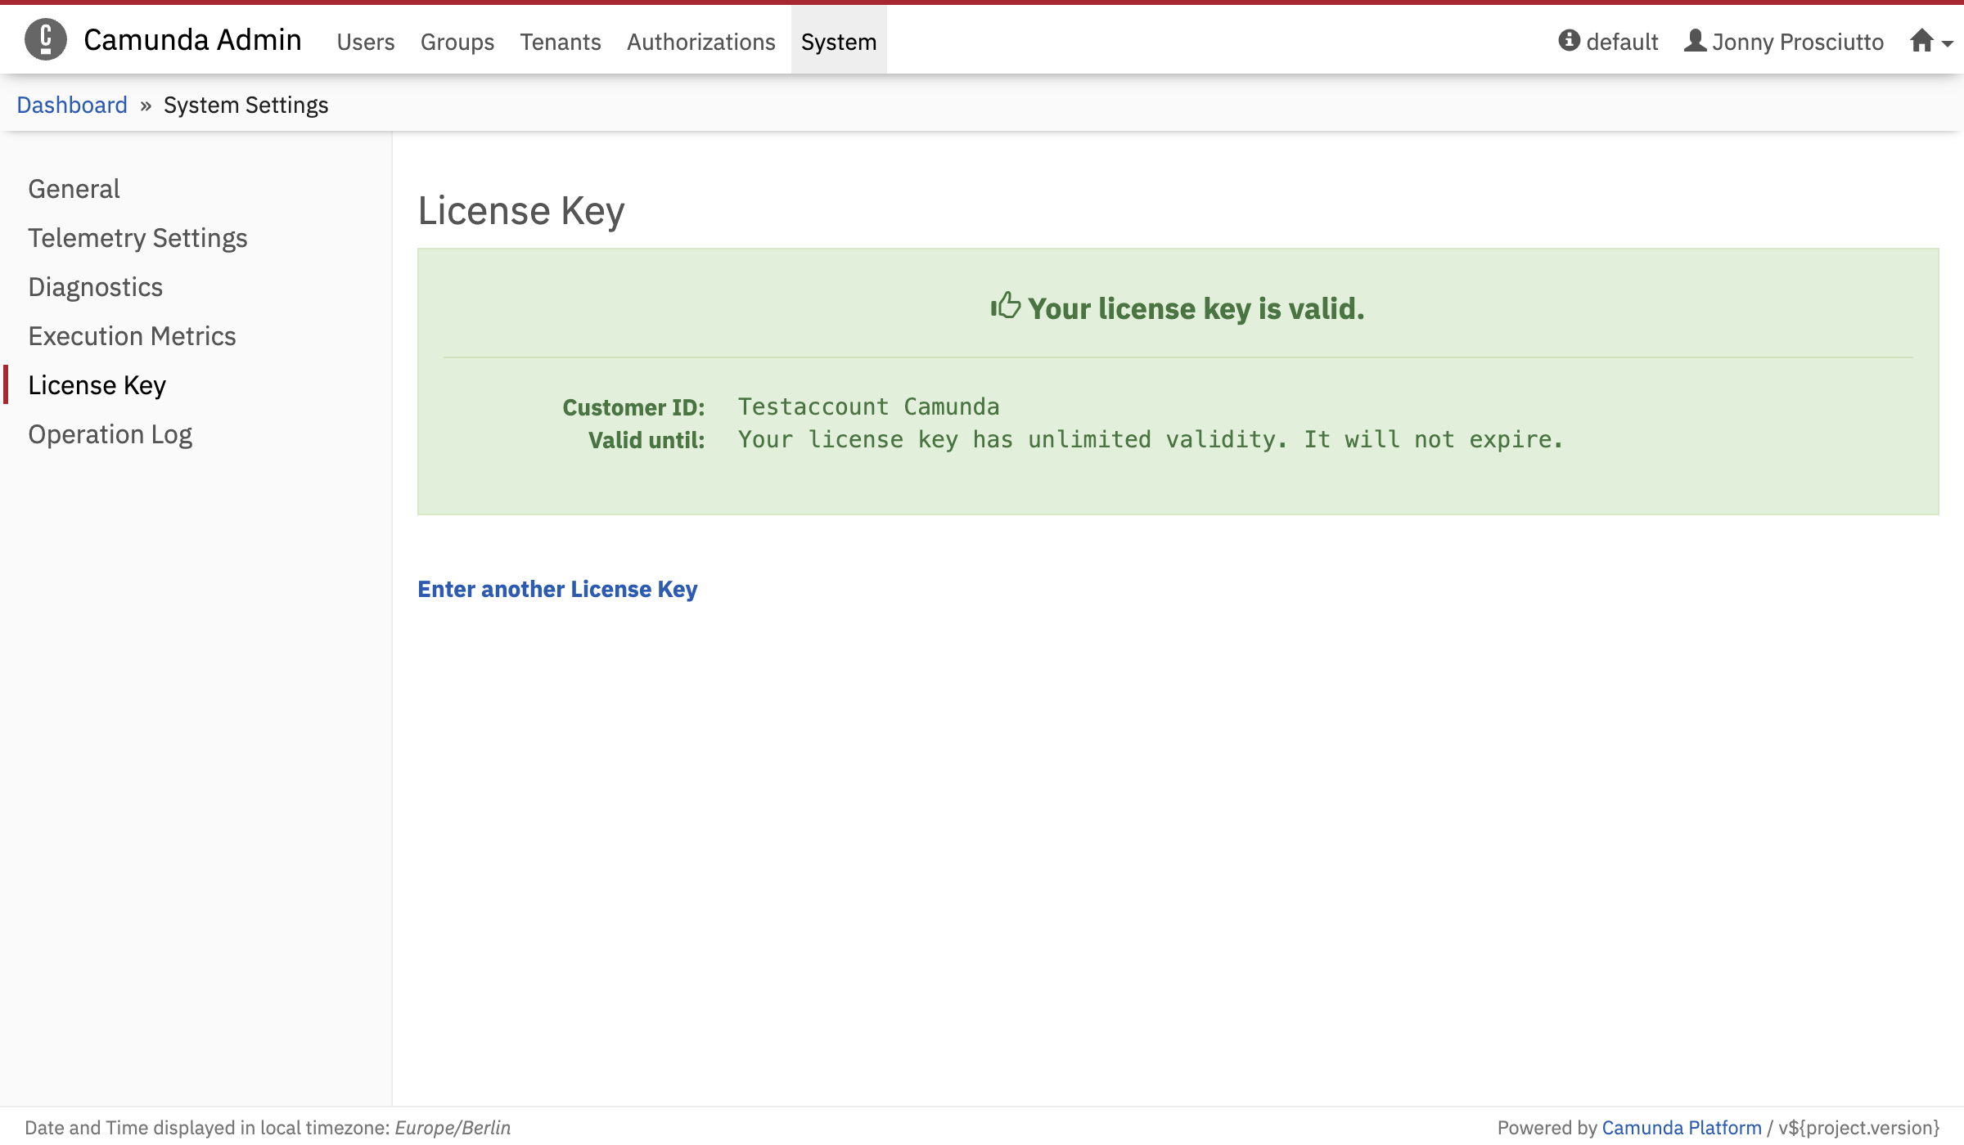
Task: Open the Tenants menu
Action: pos(561,42)
